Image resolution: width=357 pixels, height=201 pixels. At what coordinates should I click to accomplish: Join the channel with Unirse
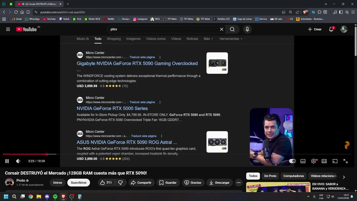coord(57,183)
